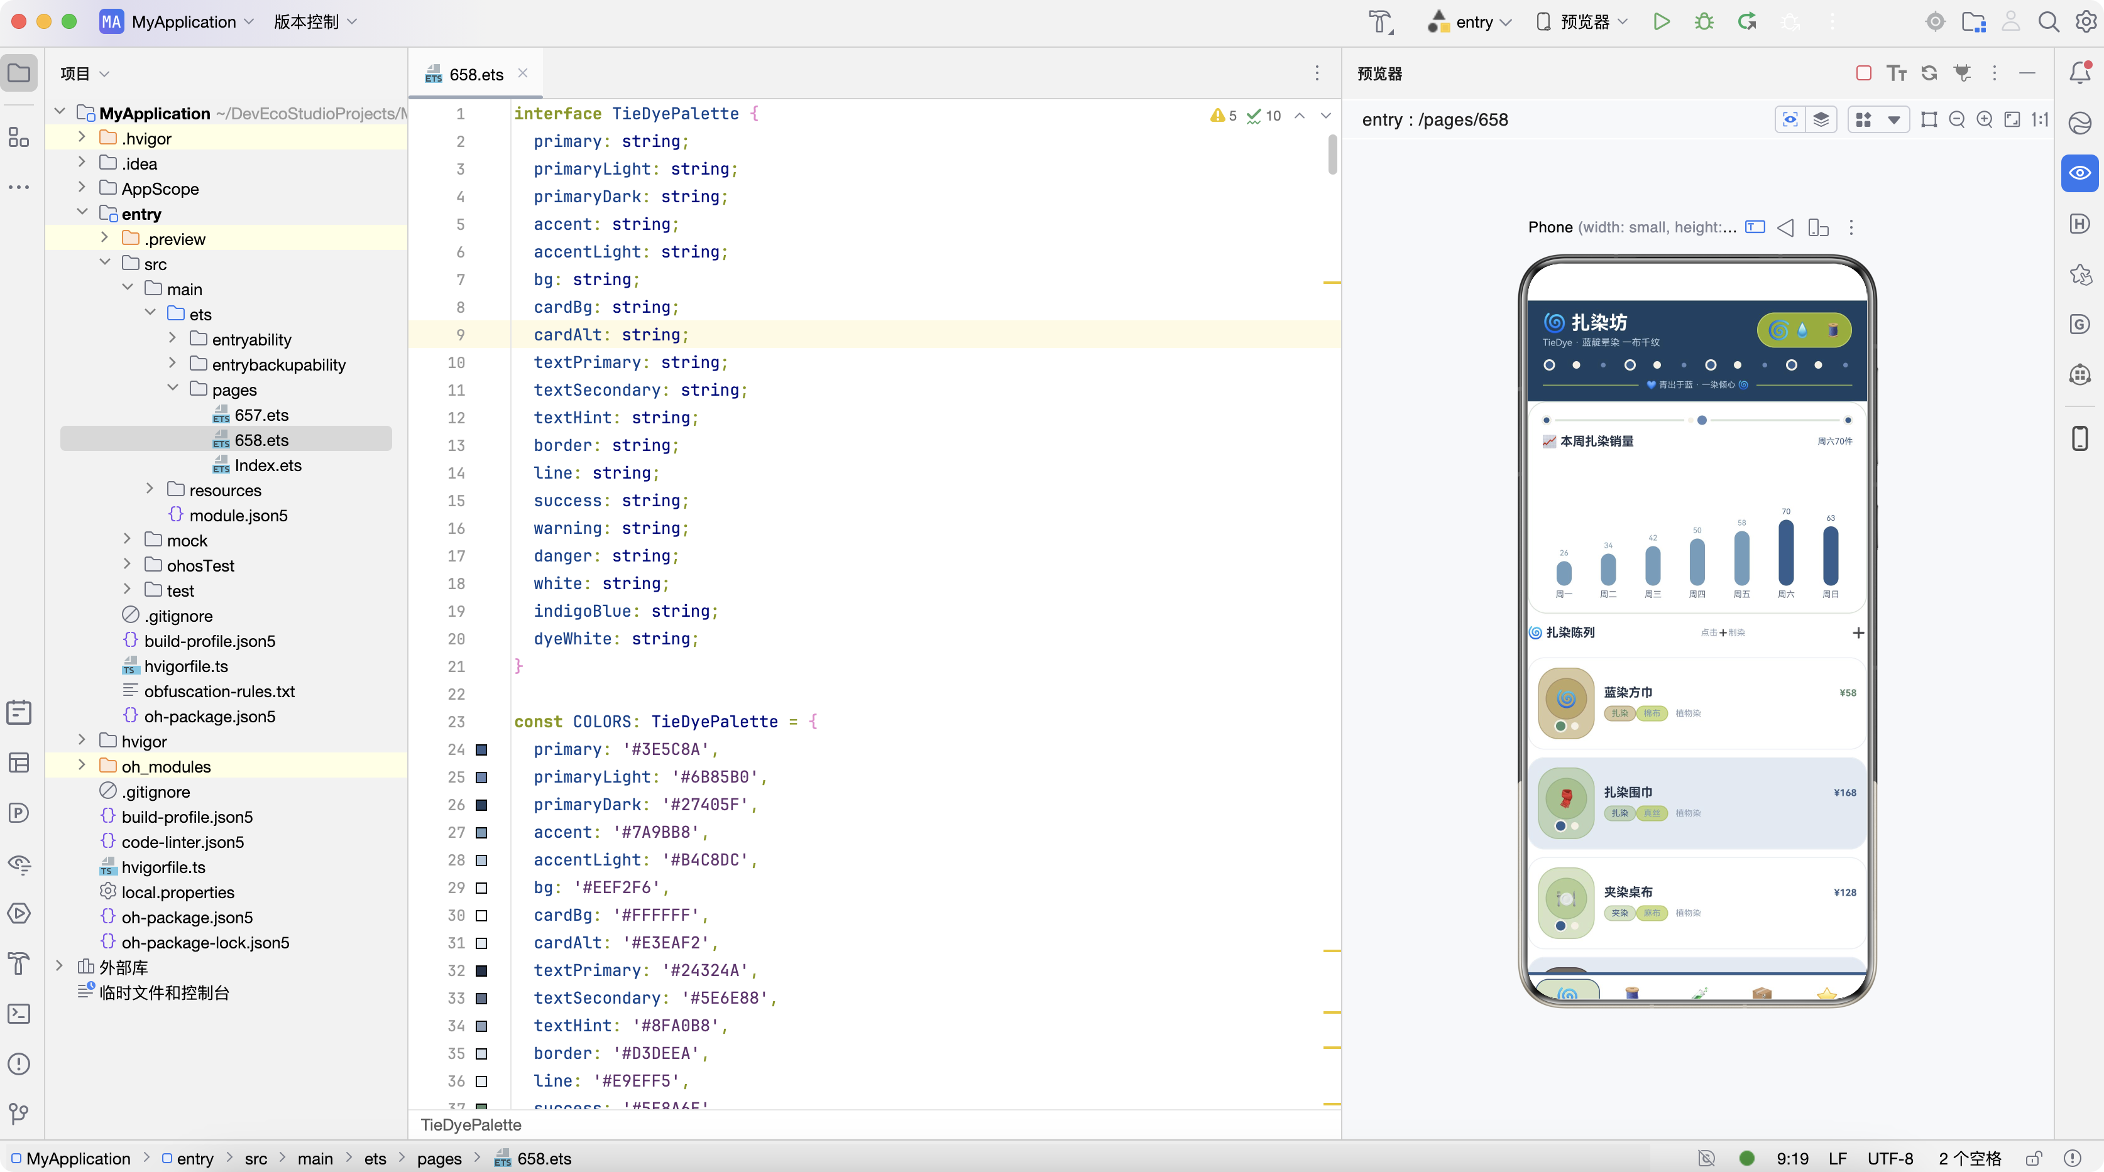Open the device manager phone icon
Viewport: 2104px width, 1172px height.
tap(2079, 438)
